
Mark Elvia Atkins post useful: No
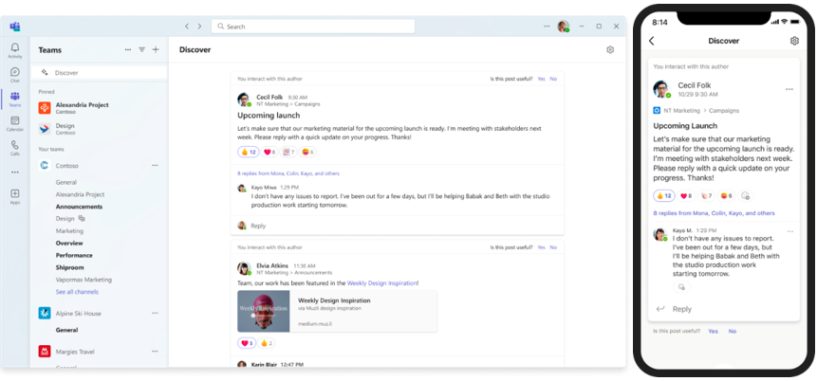click(x=553, y=247)
